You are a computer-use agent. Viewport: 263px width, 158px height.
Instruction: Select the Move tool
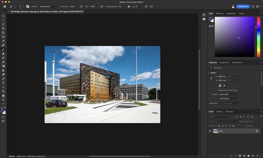click(3, 16)
